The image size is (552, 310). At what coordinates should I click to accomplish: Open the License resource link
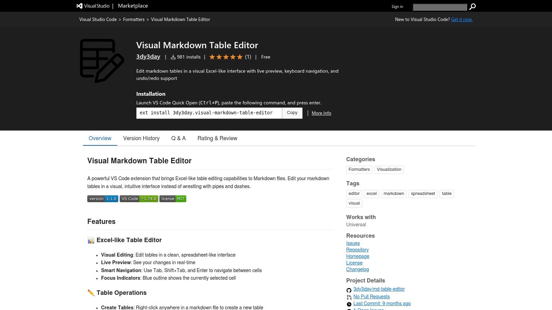pos(354,263)
